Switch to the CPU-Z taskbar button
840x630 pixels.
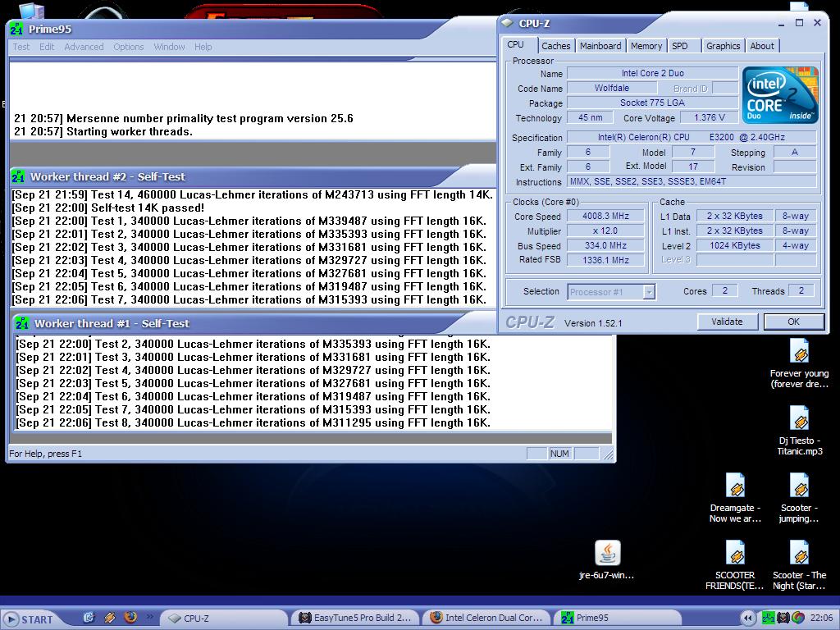(x=223, y=618)
